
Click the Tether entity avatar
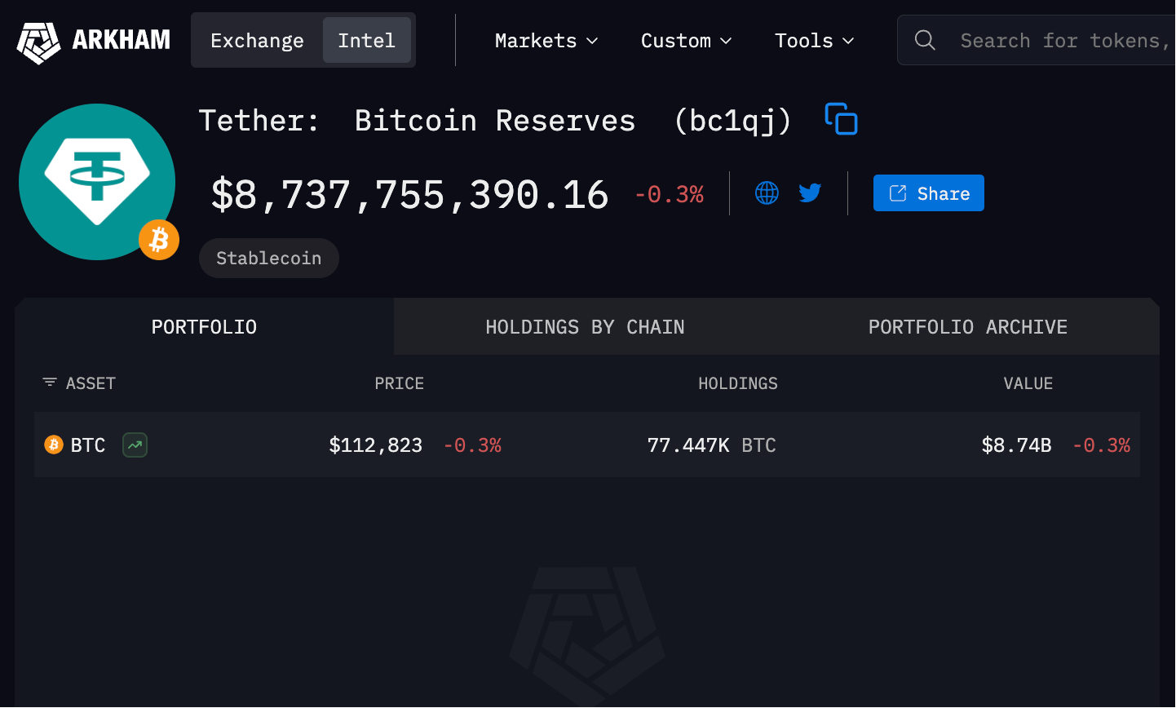[97, 181]
